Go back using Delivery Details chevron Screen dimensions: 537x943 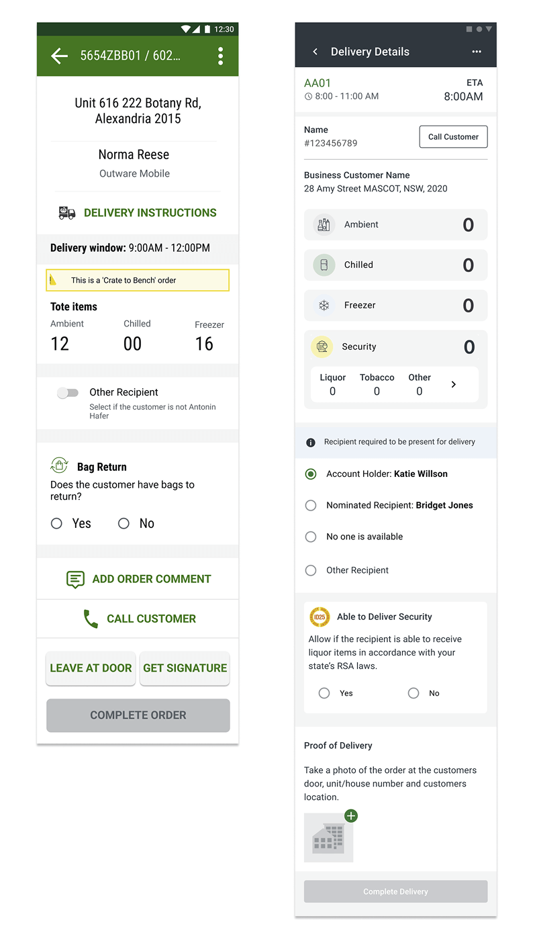(315, 52)
